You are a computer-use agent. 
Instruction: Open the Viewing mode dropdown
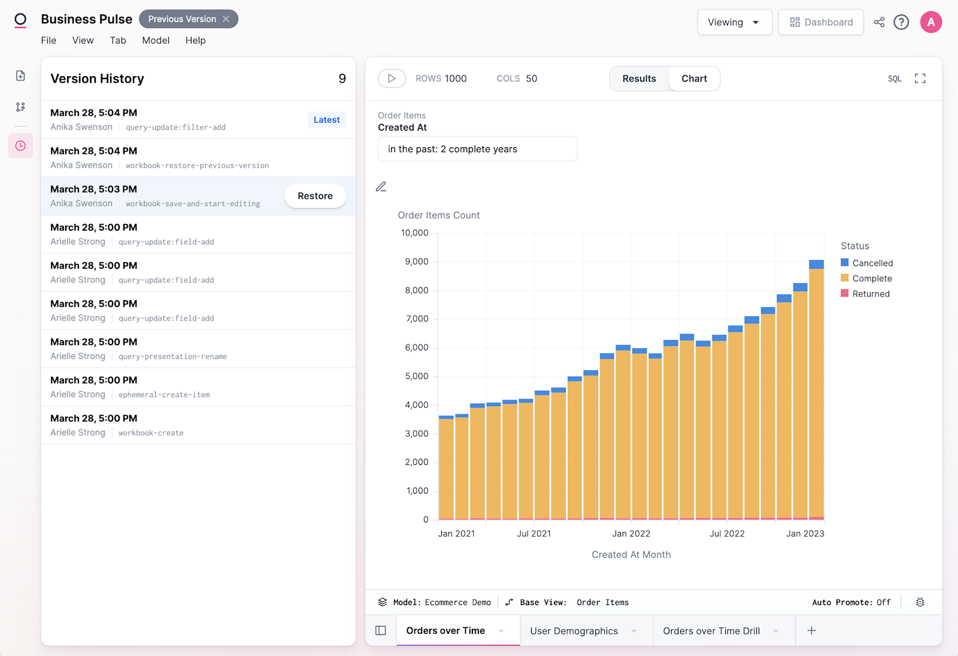[734, 22]
